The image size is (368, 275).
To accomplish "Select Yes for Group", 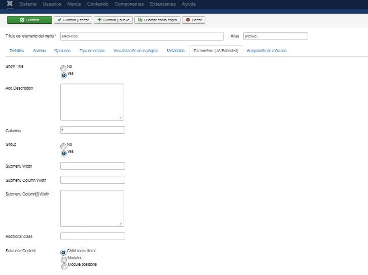I will click(x=63, y=153).
